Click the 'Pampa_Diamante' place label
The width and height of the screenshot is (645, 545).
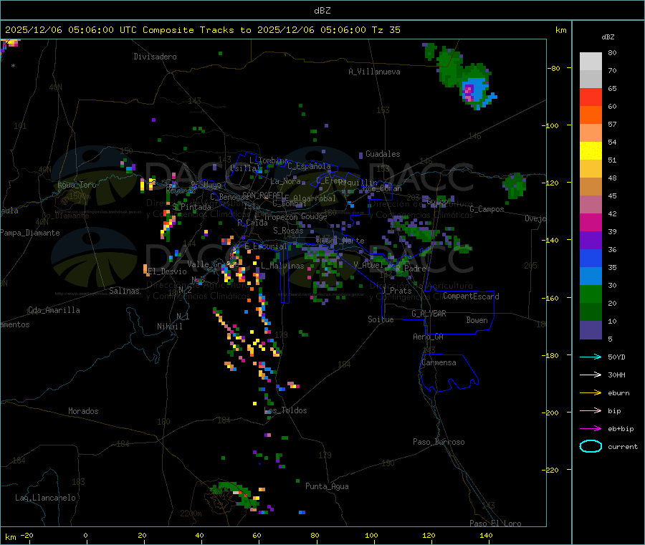pos(30,233)
